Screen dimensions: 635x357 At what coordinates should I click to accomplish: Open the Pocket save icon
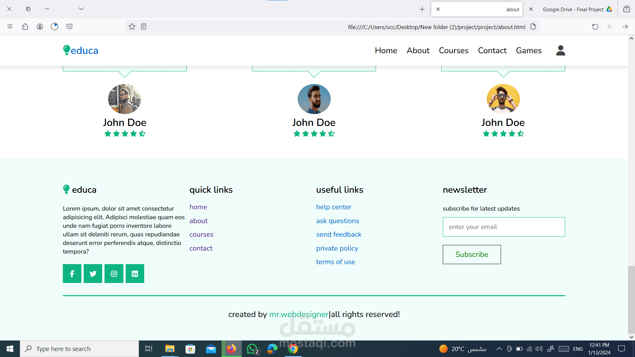pyautogui.click(x=69, y=26)
